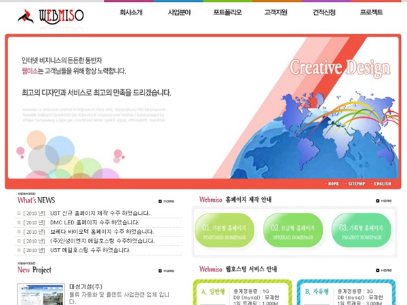Click the HOME link under the banner
Viewport: 407px width, 305px height.
point(332,184)
